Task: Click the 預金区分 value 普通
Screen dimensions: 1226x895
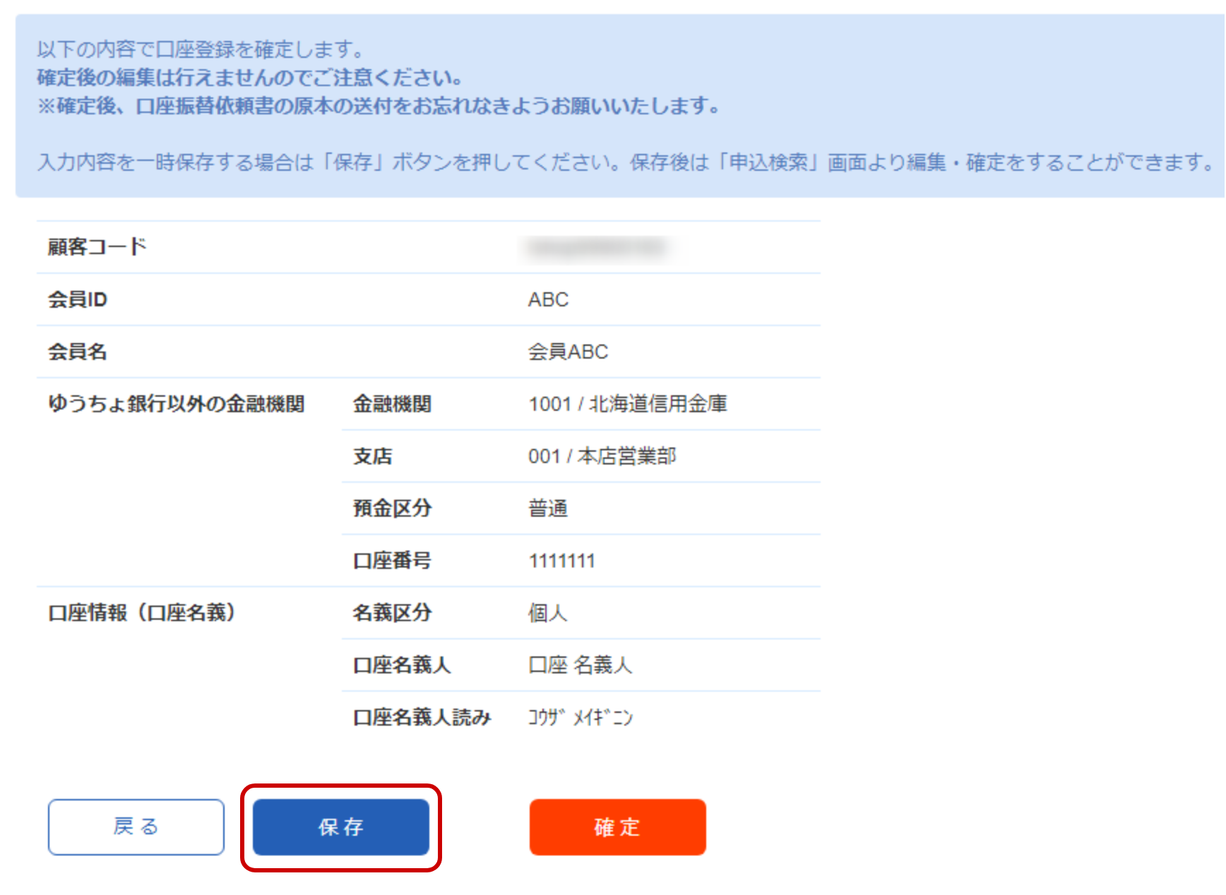Action: [549, 508]
